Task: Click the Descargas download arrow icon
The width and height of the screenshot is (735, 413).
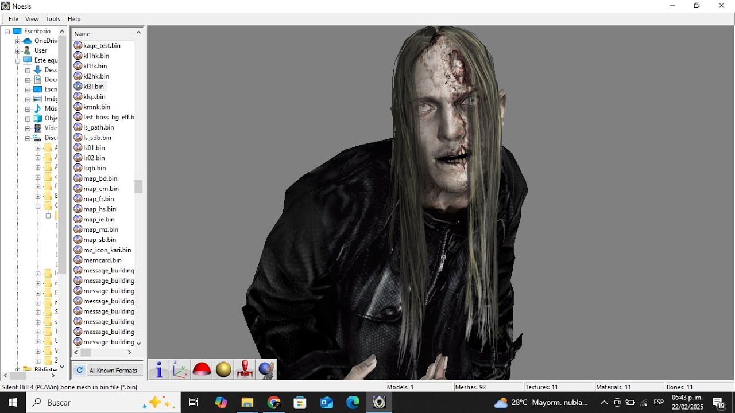Action: pos(37,70)
